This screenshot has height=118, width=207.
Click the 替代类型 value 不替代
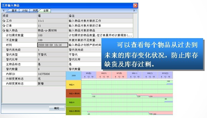click(53, 55)
